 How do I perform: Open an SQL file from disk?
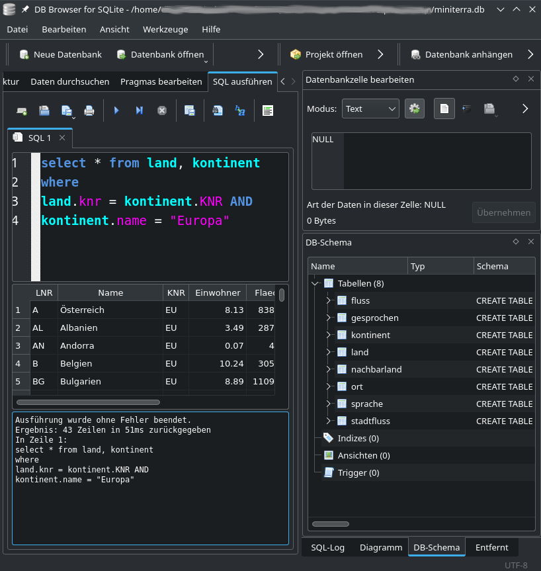pyautogui.click(x=44, y=110)
